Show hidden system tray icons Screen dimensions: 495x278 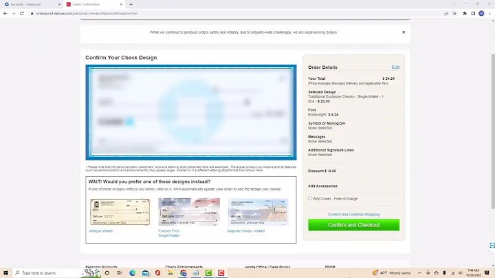(x=419, y=272)
